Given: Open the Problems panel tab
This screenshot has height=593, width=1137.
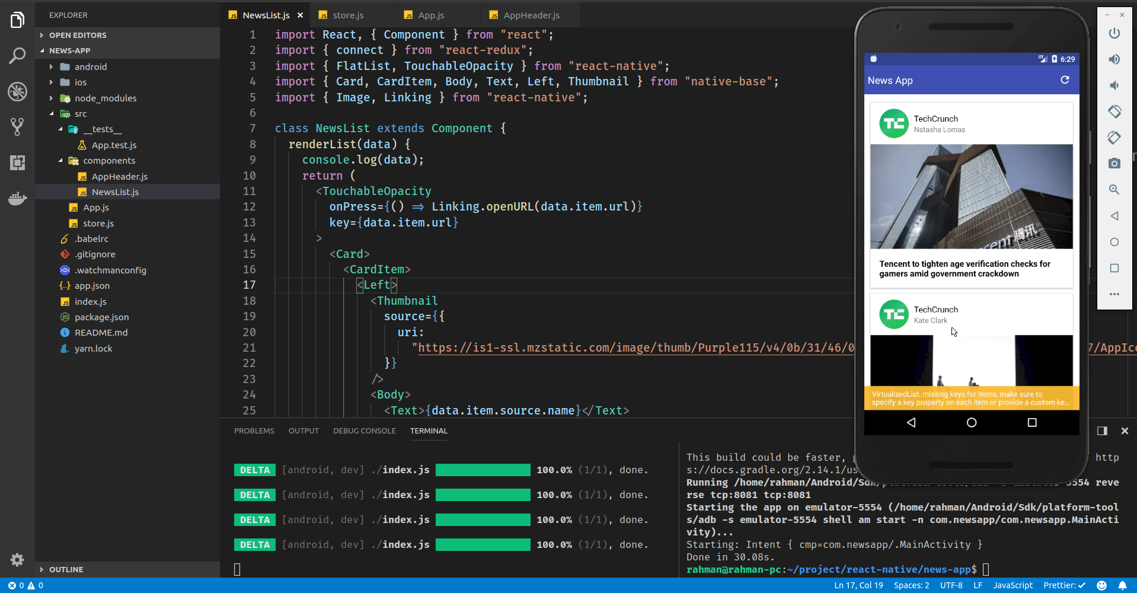Looking at the screenshot, I should pyautogui.click(x=254, y=431).
